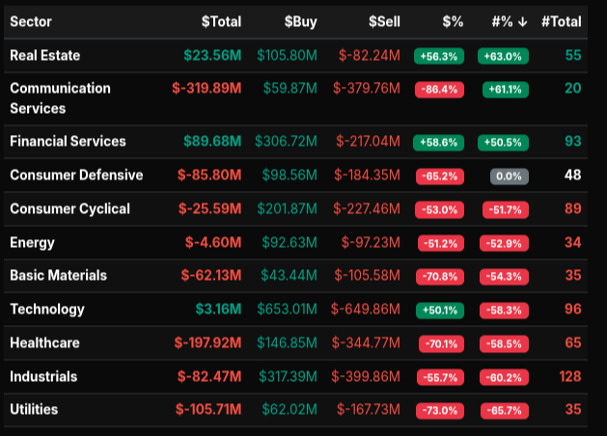This screenshot has height=436, width=607.
Task: Open the Healthcare sector row
Action: coord(44,342)
